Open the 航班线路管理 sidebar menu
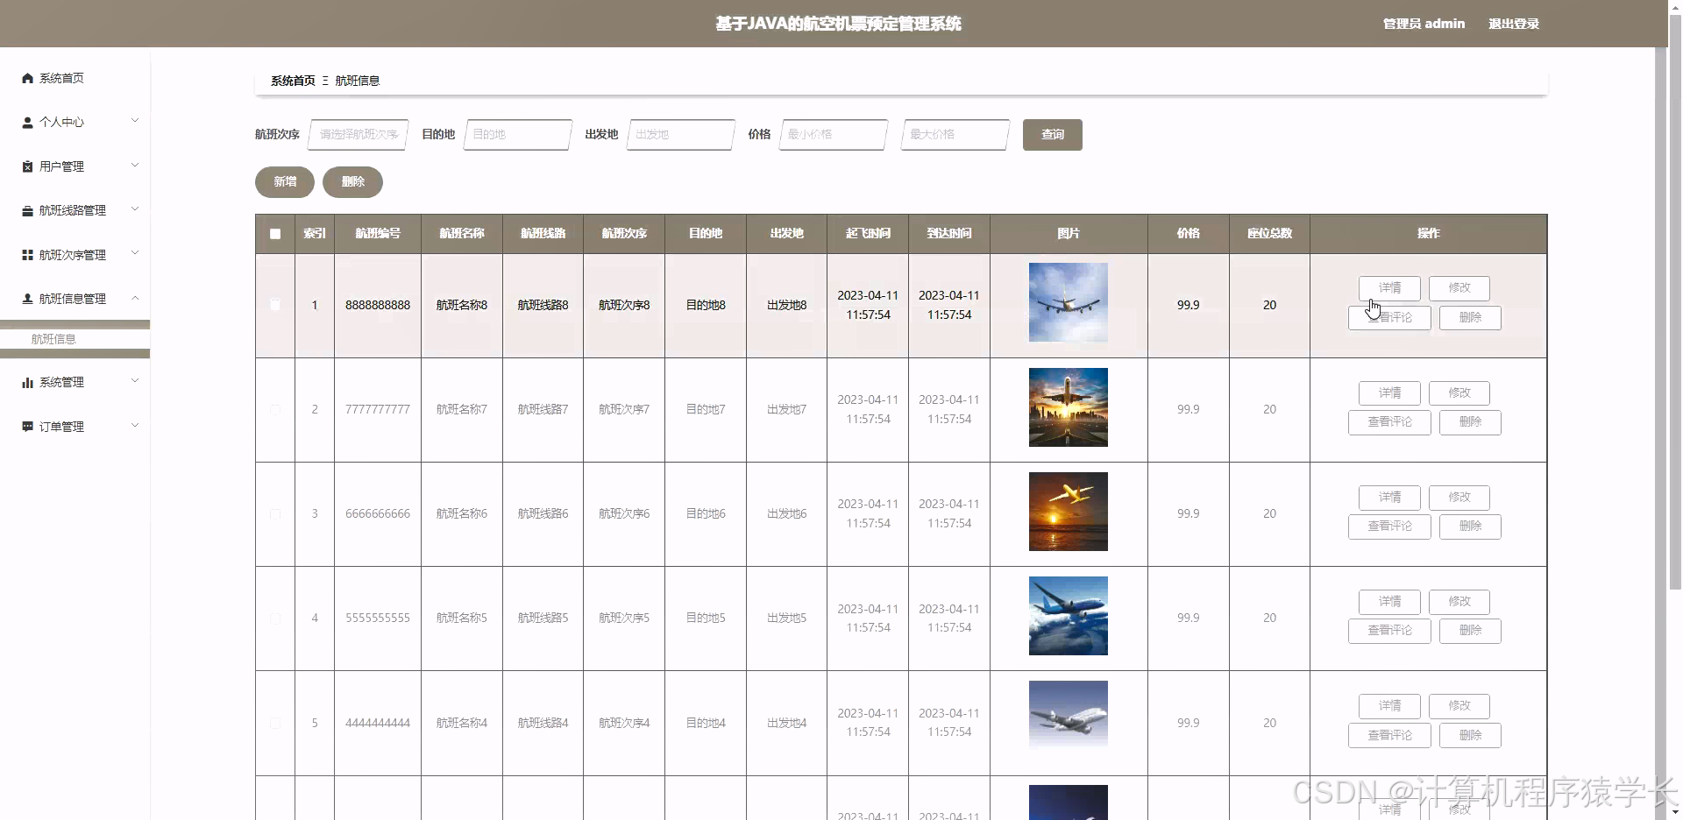 click(75, 210)
